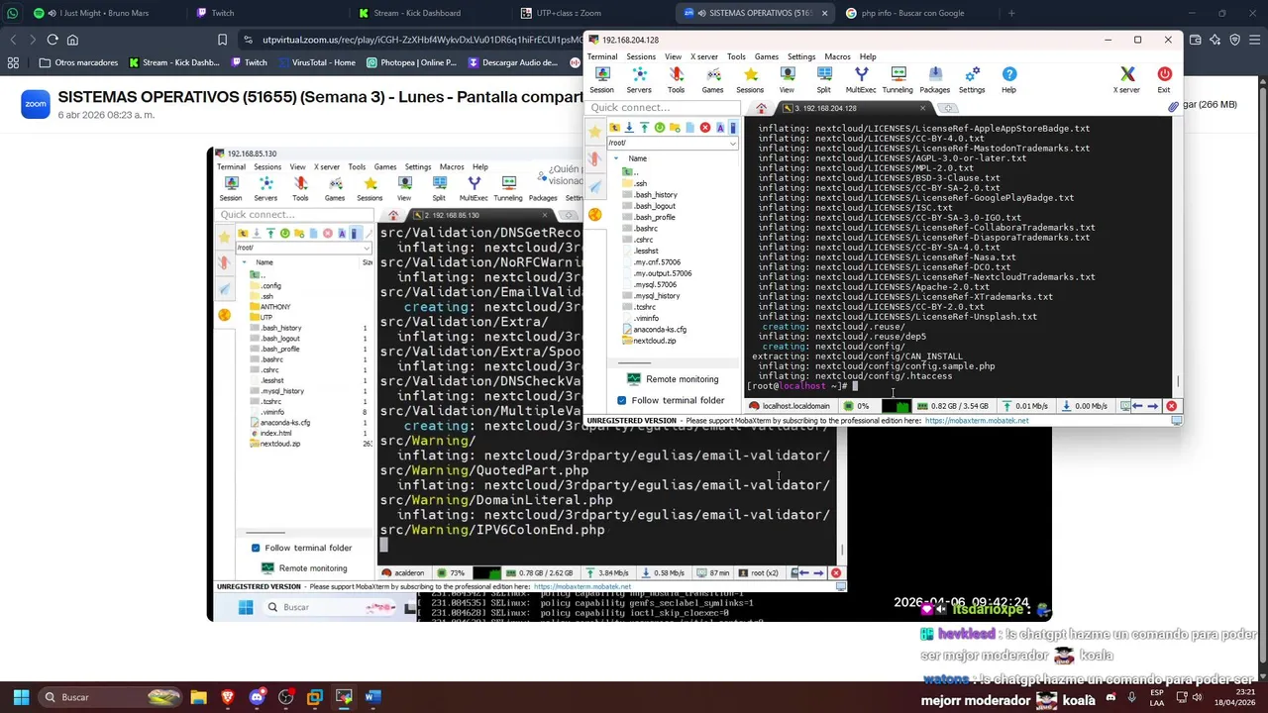The height and width of the screenshot is (713, 1268).
Task: Click localhost.localdomain status bar entry
Action: (x=790, y=406)
